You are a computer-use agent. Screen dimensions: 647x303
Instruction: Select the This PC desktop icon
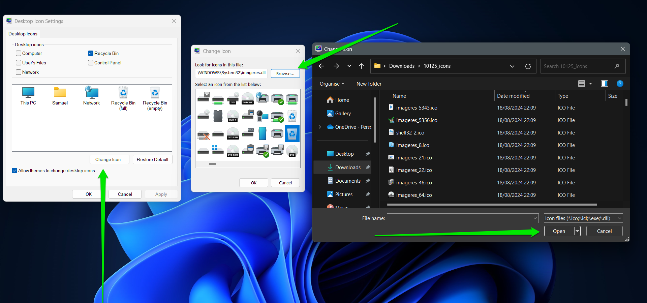coord(28,96)
